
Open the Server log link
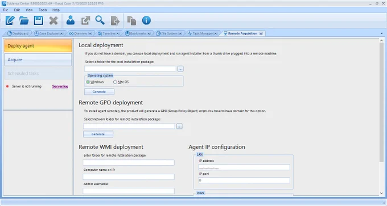60,86
